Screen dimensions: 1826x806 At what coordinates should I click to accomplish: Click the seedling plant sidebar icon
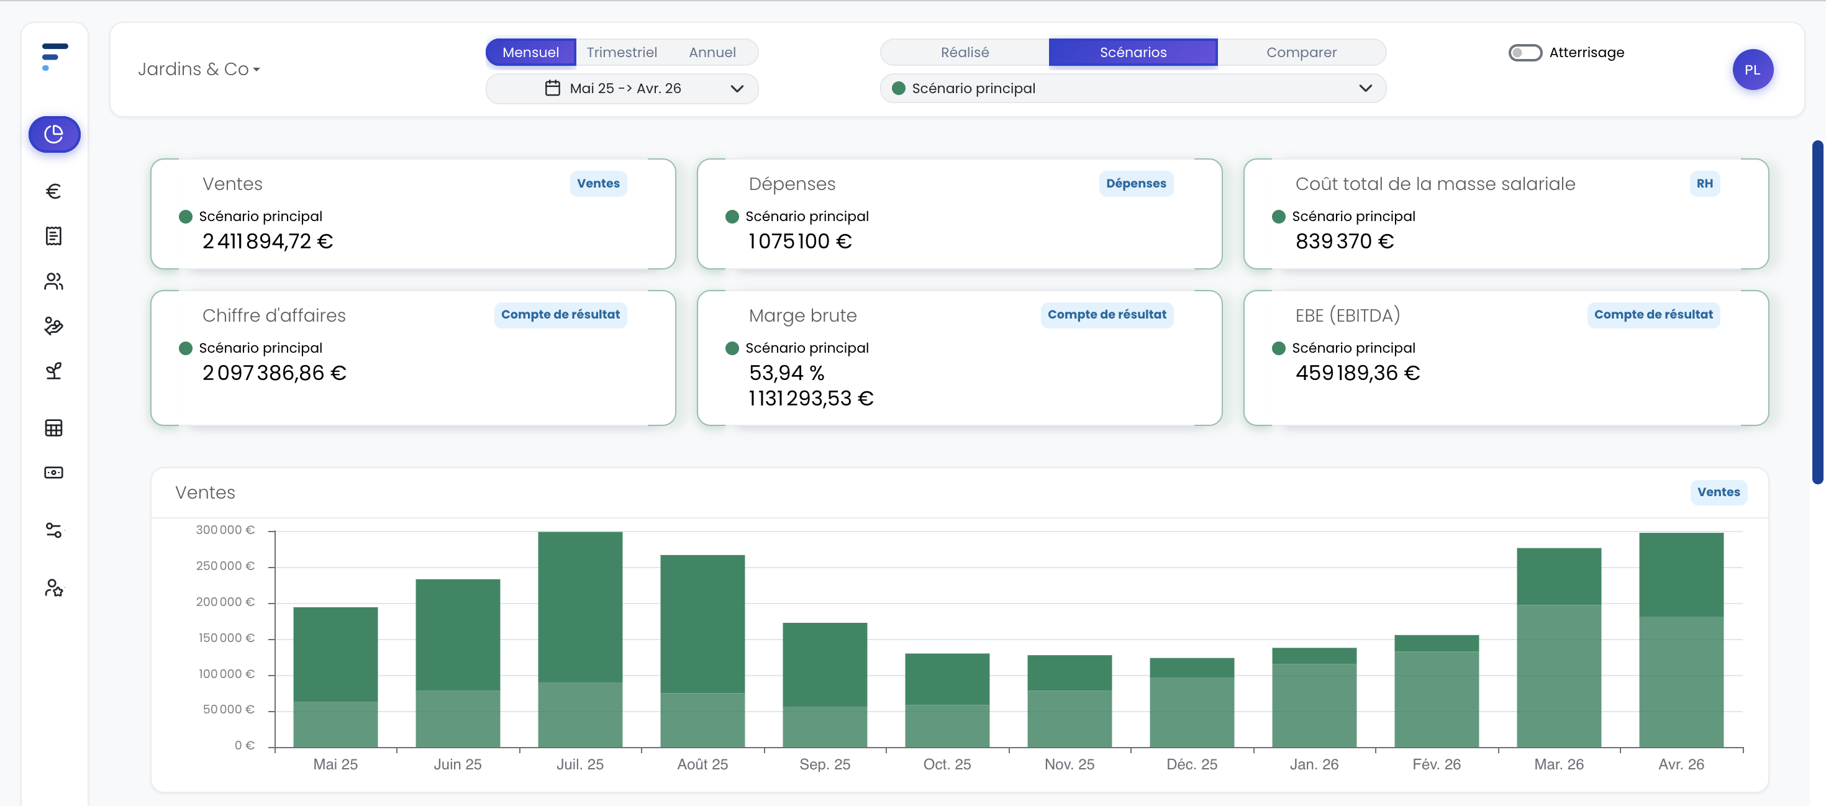coord(54,371)
